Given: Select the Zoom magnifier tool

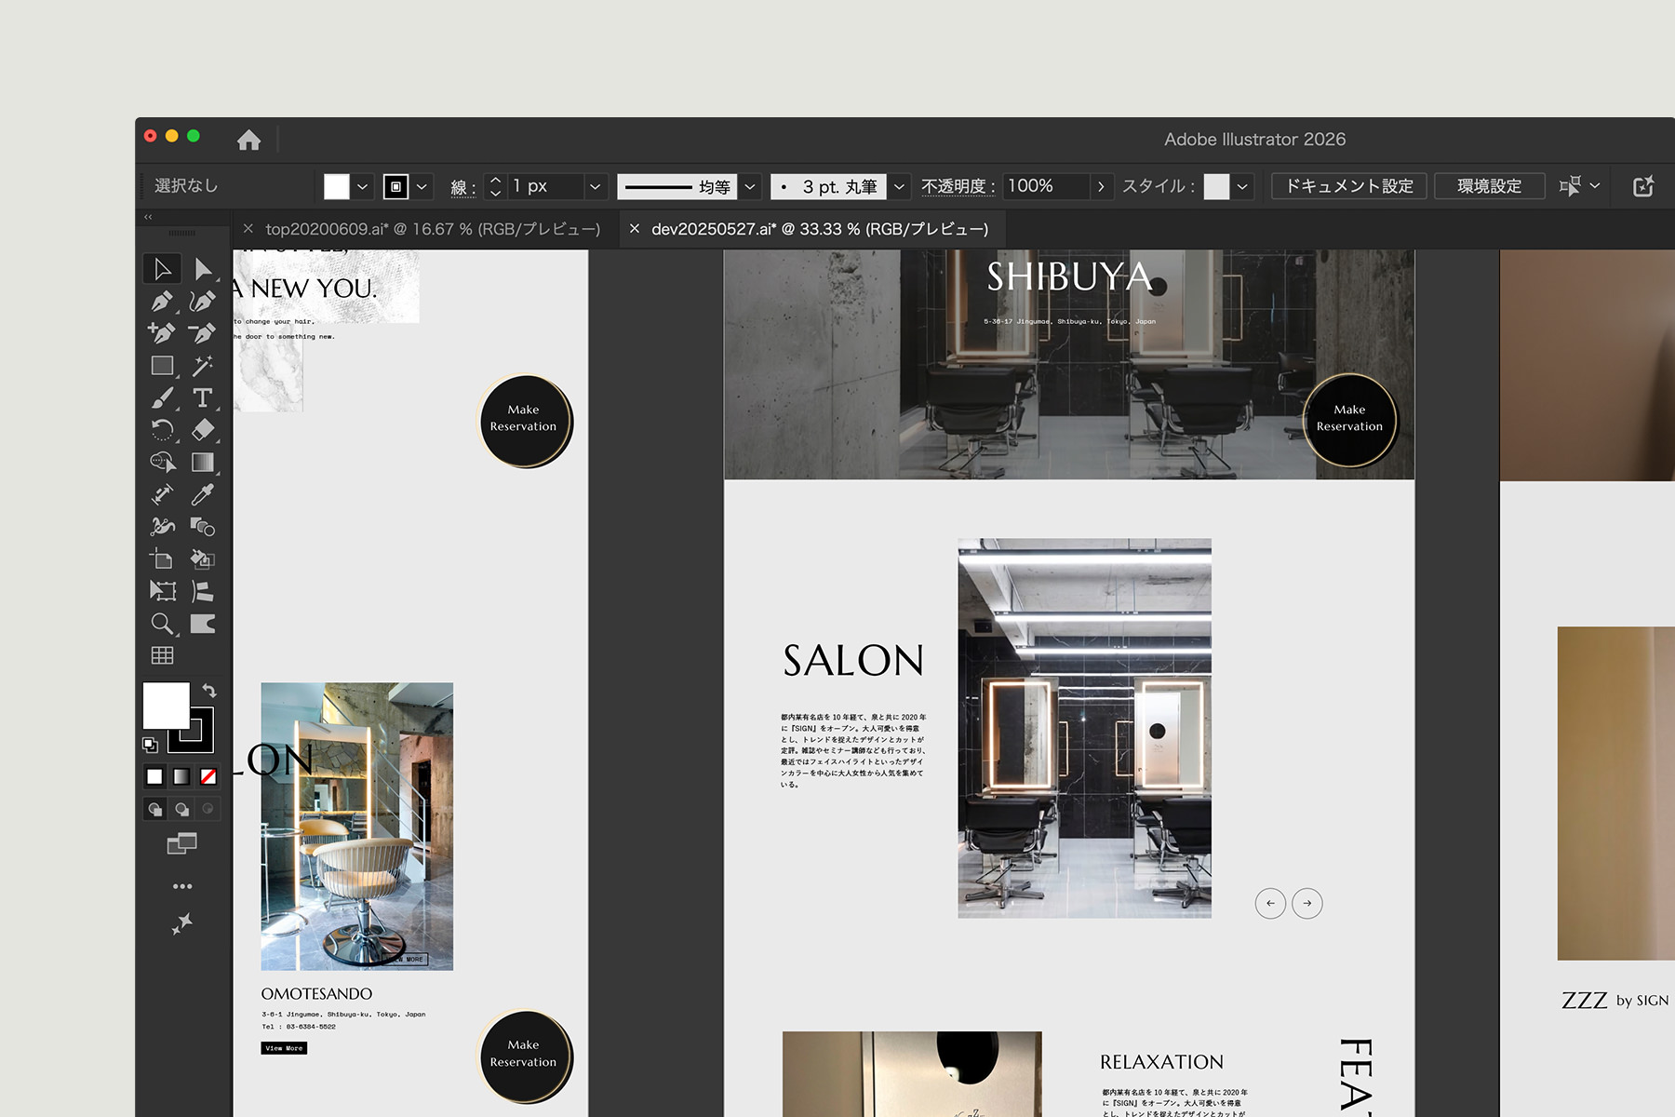Looking at the screenshot, I should (x=163, y=624).
